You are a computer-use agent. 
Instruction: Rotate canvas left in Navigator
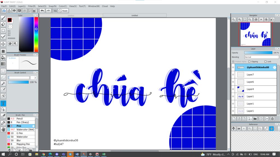tap(256, 20)
